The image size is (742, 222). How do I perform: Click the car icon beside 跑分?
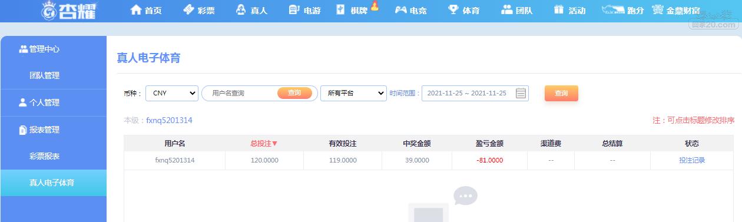point(612,10)
